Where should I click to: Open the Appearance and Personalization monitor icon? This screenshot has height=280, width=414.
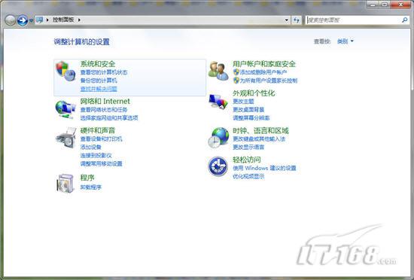218,102
